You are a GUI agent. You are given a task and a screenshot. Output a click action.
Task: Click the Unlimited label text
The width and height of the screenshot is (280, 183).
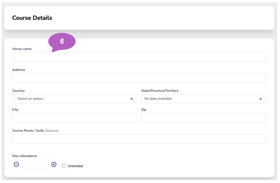coord(75,166)
